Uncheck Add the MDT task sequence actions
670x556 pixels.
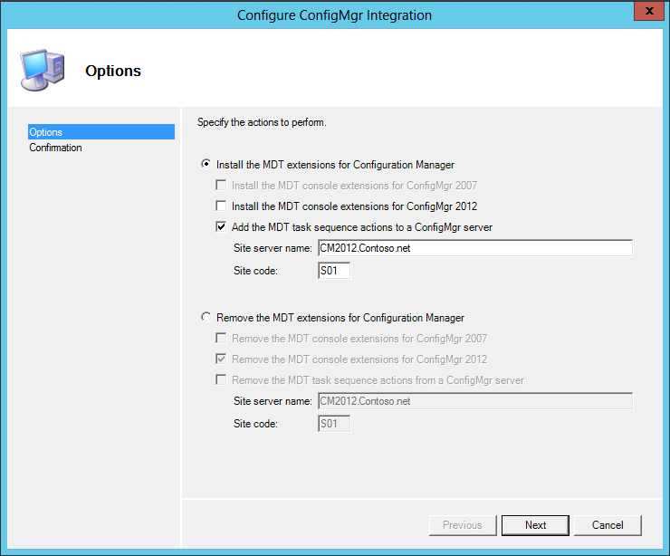click(221, 227)
